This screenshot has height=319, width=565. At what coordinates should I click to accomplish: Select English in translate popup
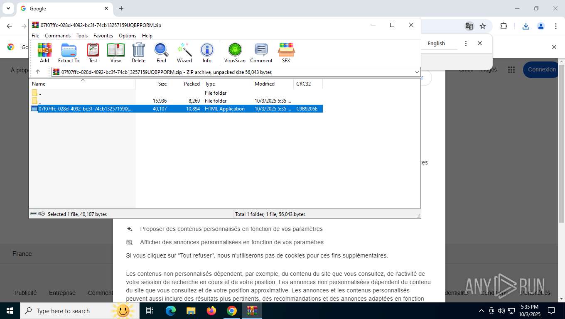coord(436,44)
